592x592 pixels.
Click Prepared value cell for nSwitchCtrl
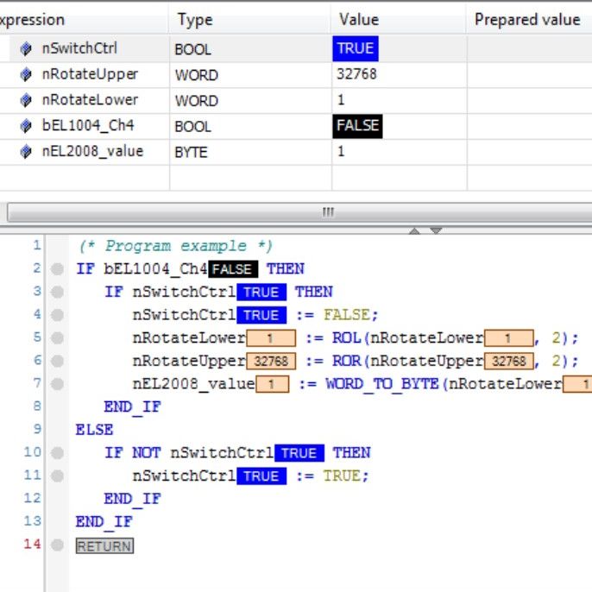pos(528,49)
